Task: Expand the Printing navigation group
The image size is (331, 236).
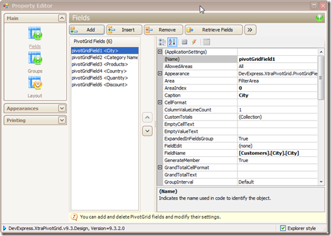Action: click(62, 120)
